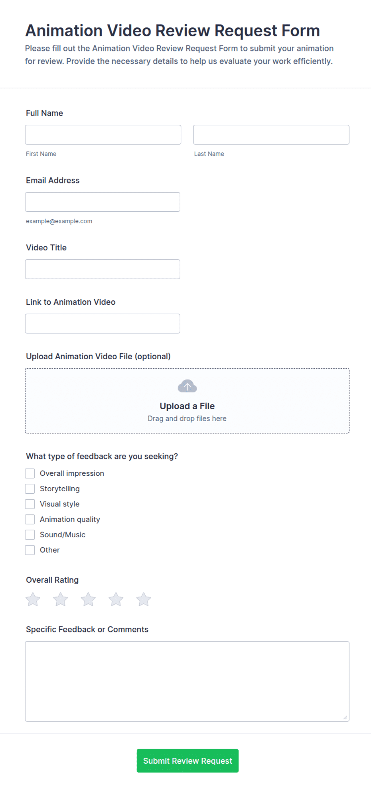Click into the Video Title field
This screenshot has width=371, height=792.
point(103,269)
